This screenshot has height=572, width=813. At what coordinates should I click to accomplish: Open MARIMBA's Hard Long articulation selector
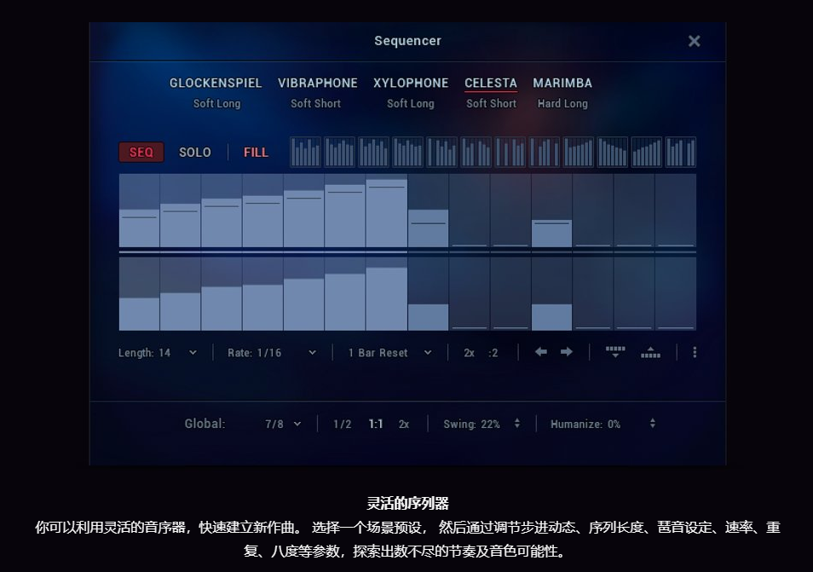(562, 104)
